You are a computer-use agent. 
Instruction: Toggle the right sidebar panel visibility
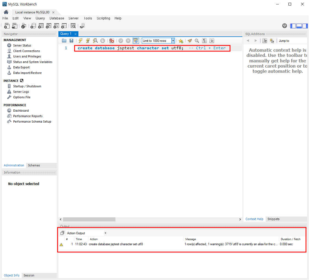tap(305, 26)
